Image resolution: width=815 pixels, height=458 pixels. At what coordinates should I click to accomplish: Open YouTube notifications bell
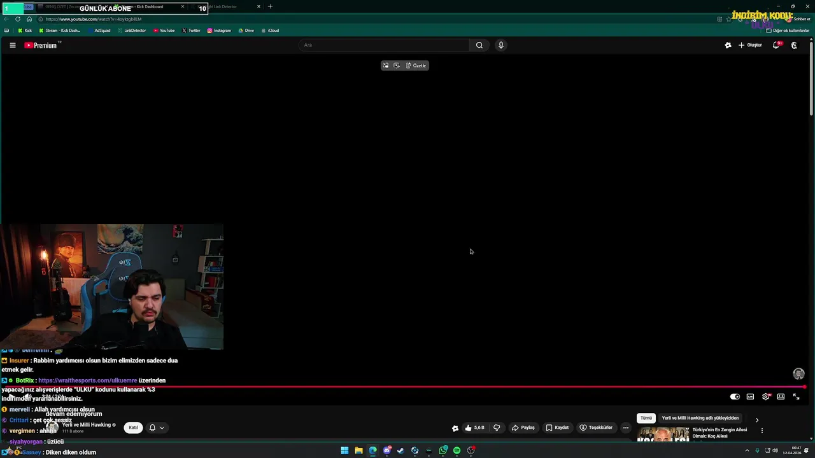pyautogui.click(x=776, y=45)
